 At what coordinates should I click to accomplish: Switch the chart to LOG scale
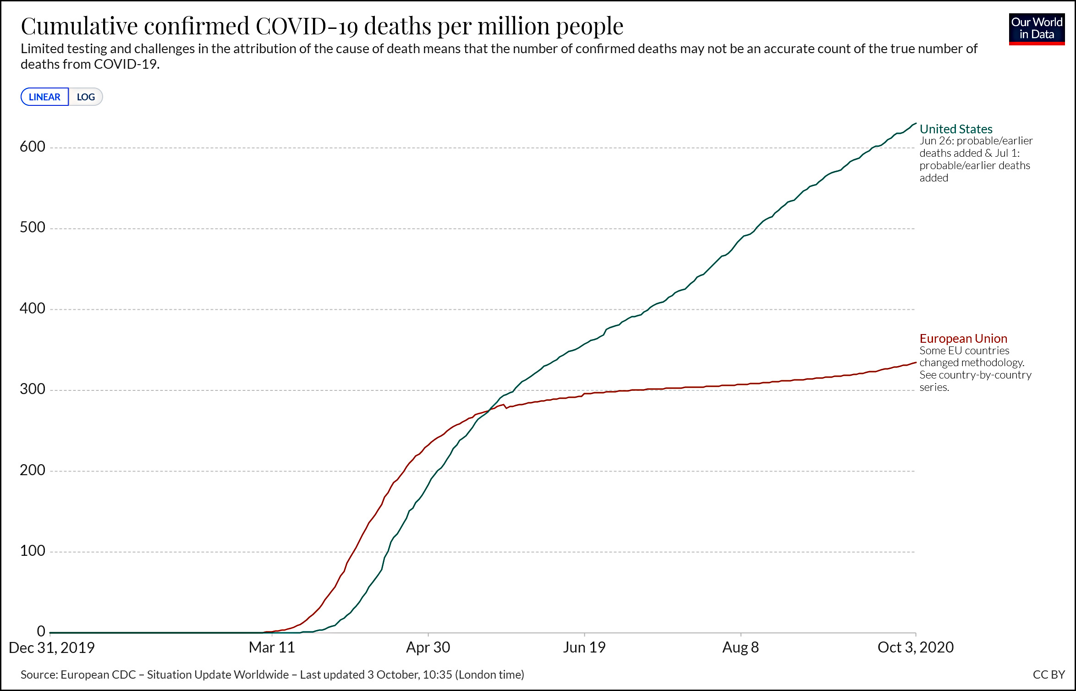[x=86, y=97]
